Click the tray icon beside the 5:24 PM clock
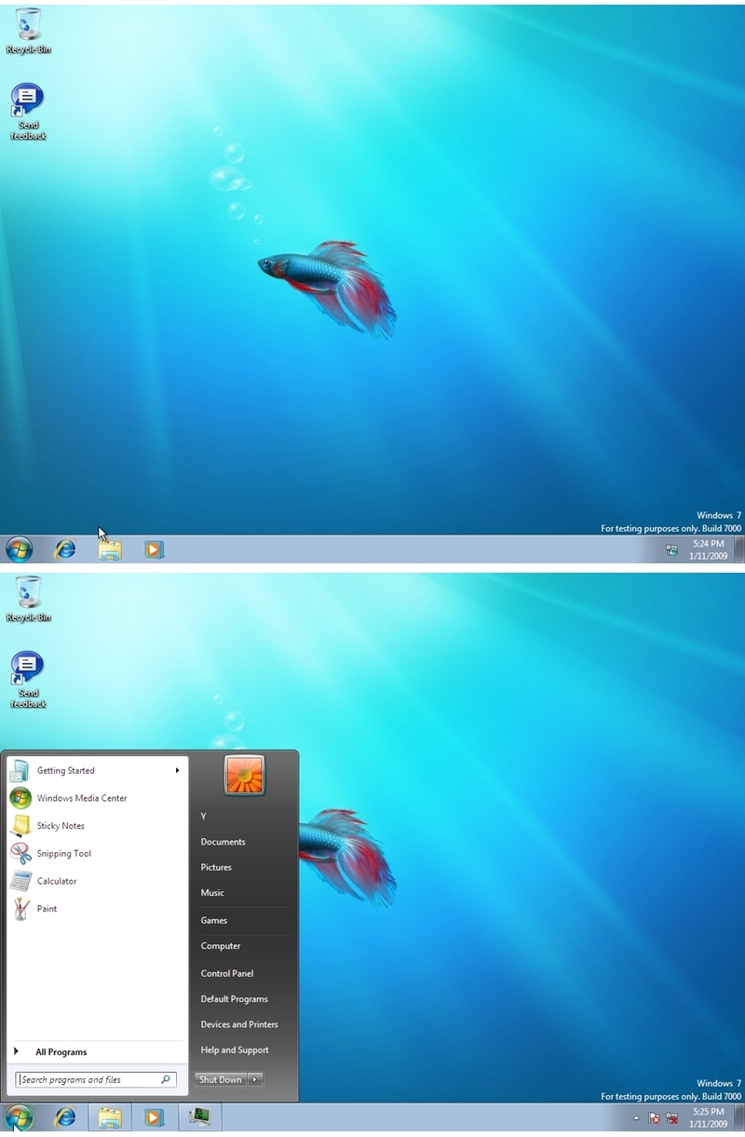745x1137 pixels. click(x=671, y=550)
